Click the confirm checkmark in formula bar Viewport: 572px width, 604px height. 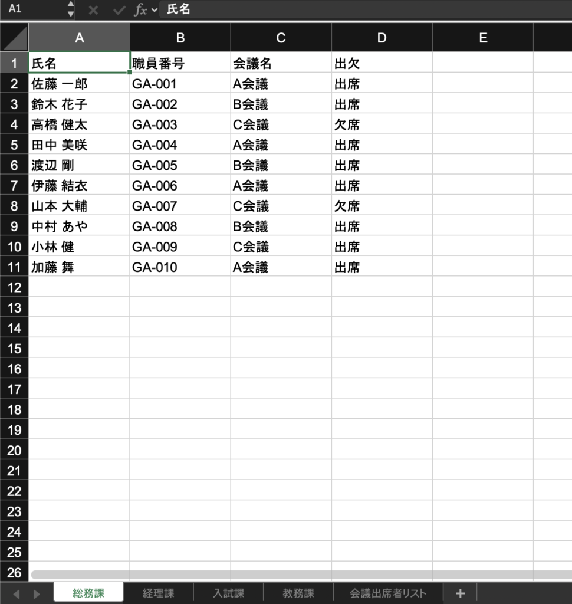coord(120,10)
